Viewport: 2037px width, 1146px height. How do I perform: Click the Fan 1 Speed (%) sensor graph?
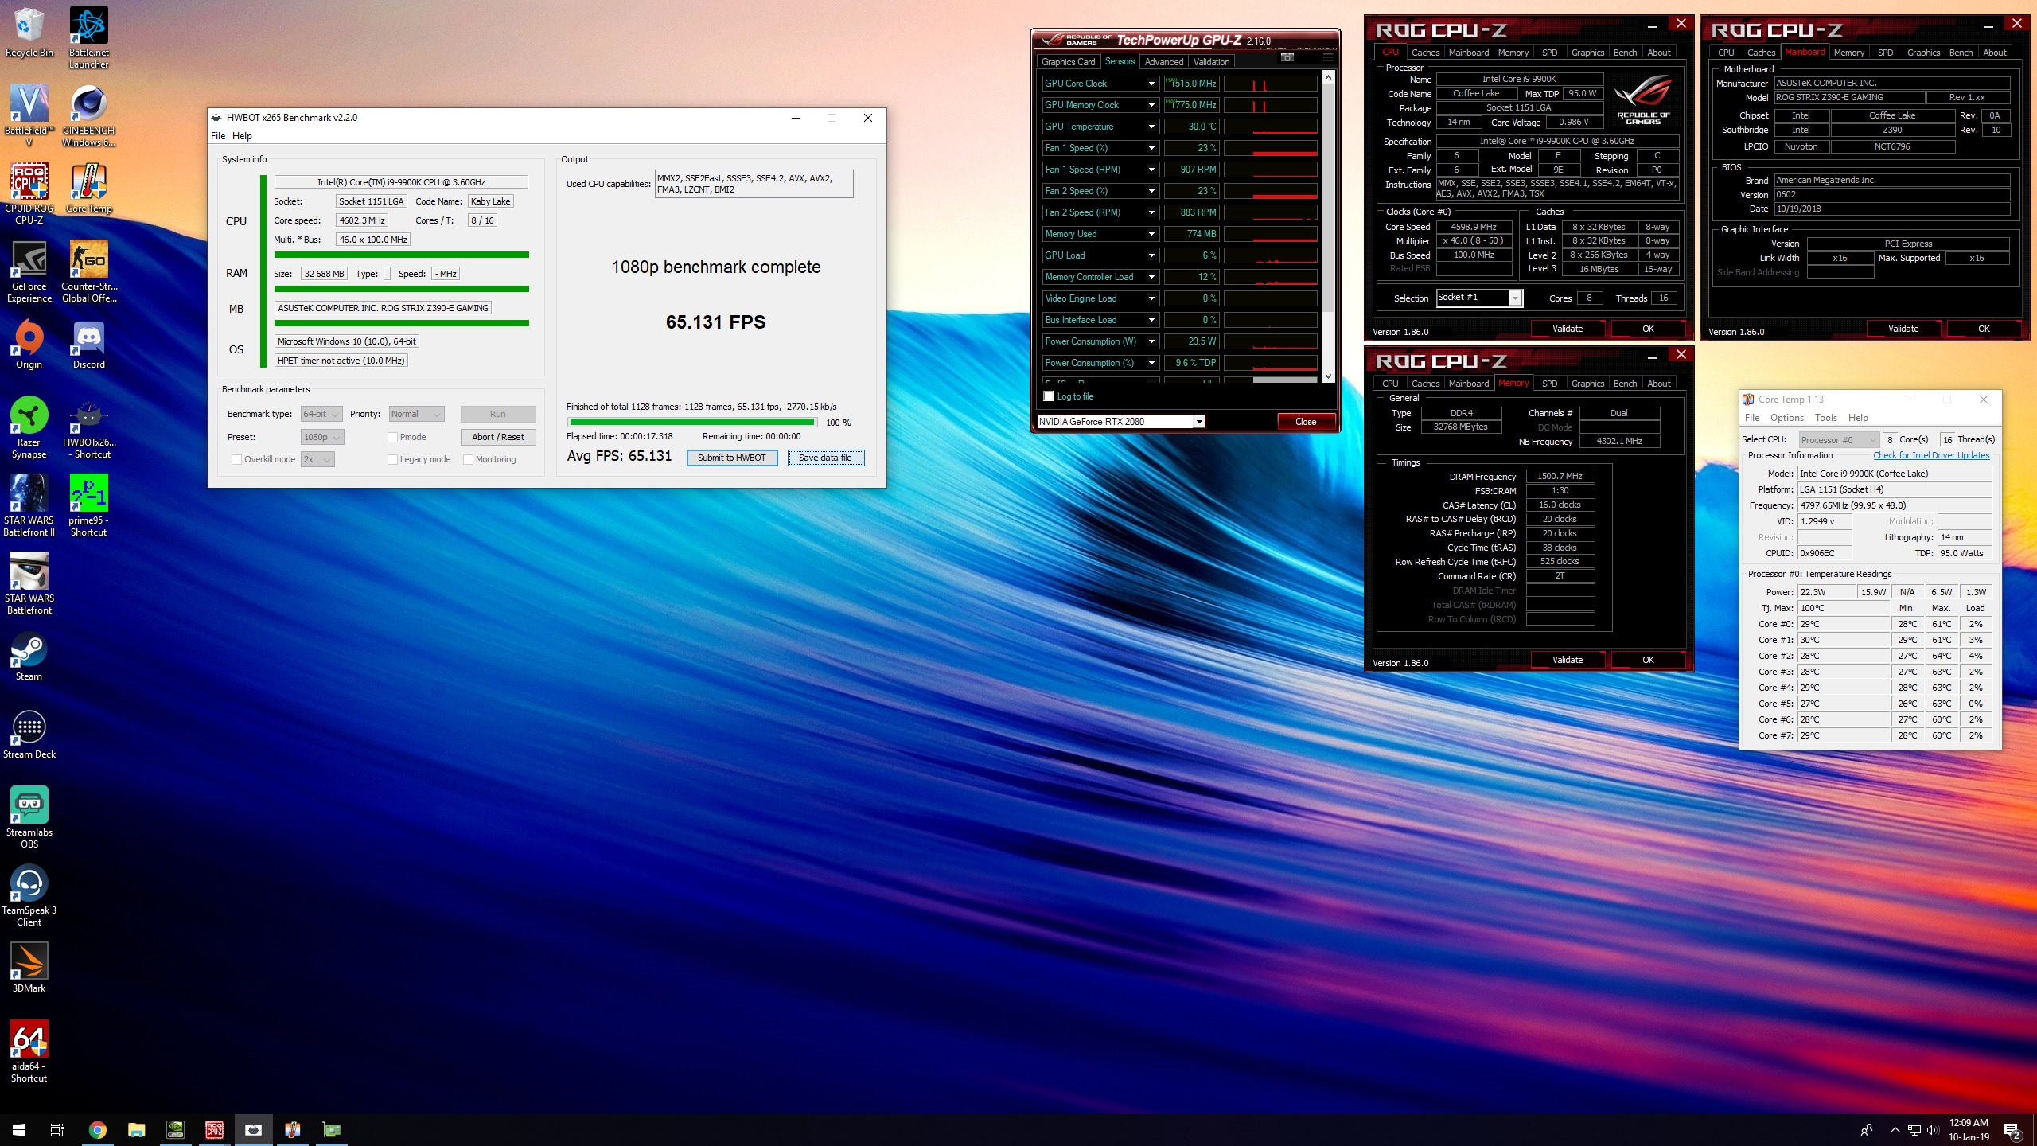coord(1270,148)
